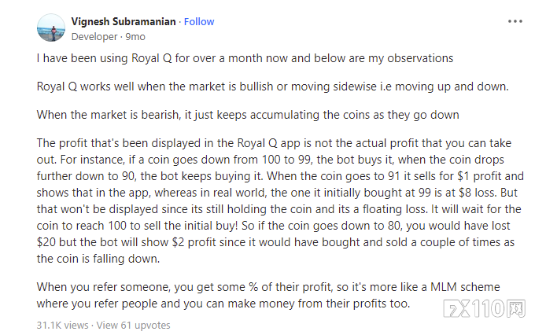The height and width of the screenshot is (335, 546).
Task: Click the phrase 'MLM scheme'
Action: pos(465,287)
